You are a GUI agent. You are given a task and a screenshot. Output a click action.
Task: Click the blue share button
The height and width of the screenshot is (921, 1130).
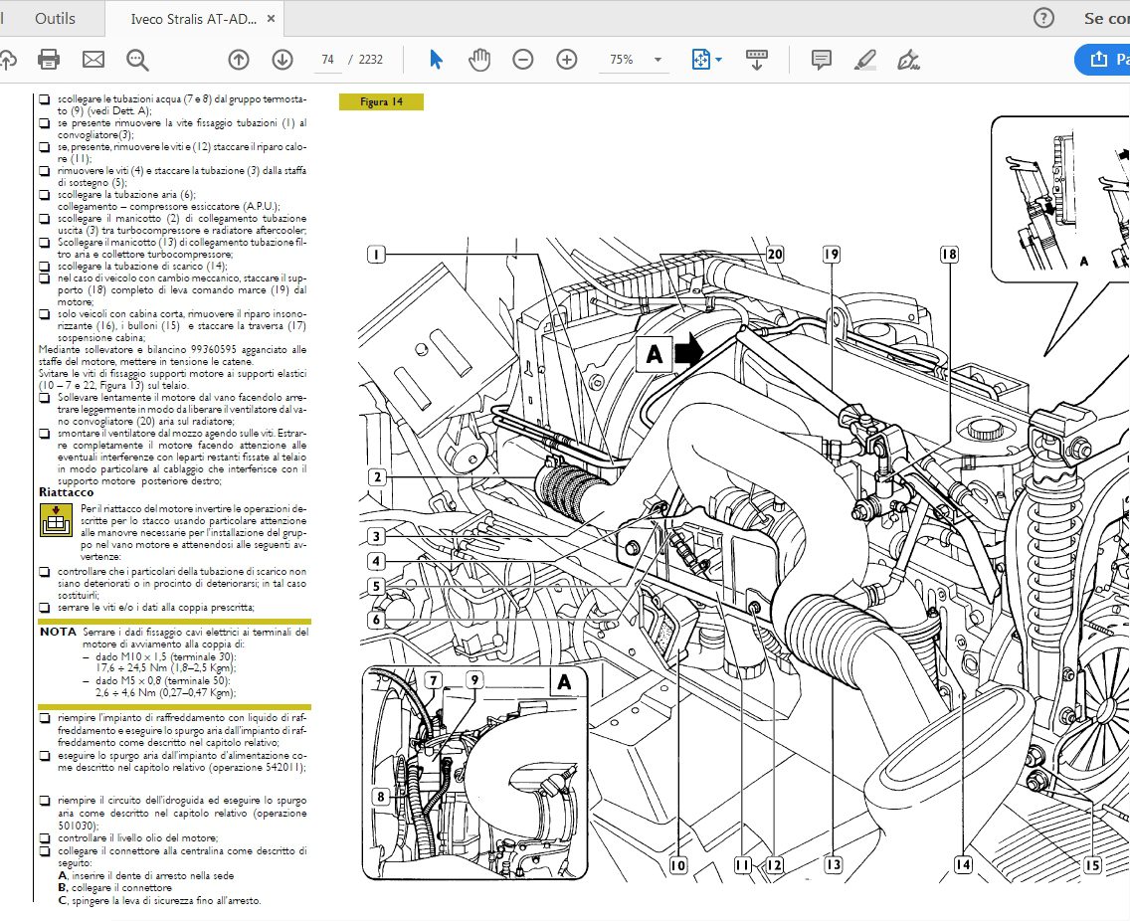(x=1102, y=59)
